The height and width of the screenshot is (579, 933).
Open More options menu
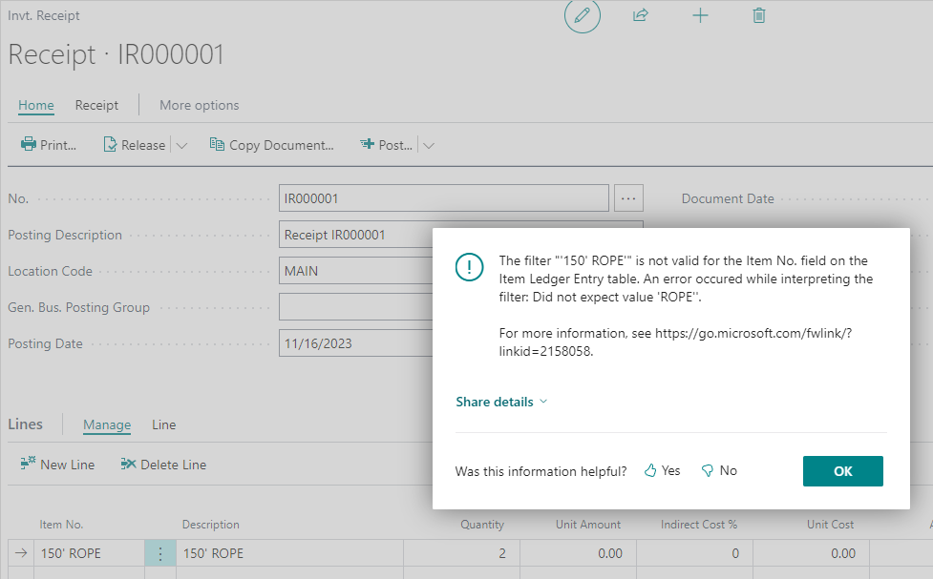pos(199,105)
